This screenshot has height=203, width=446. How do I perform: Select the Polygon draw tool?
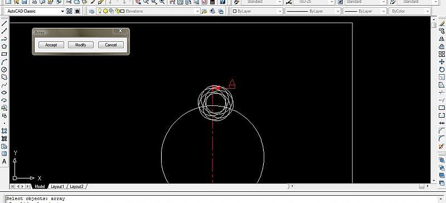(x=4, y=46)
